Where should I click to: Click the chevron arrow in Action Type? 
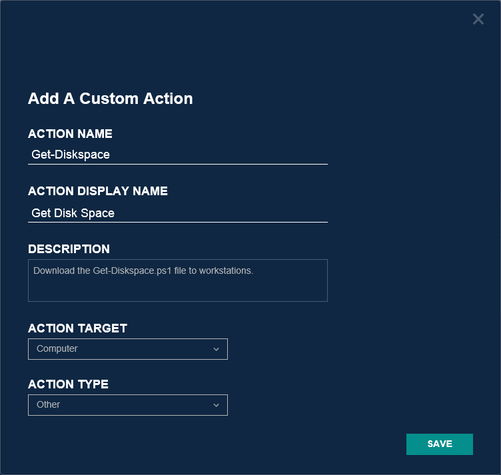(x=216, y=405)
